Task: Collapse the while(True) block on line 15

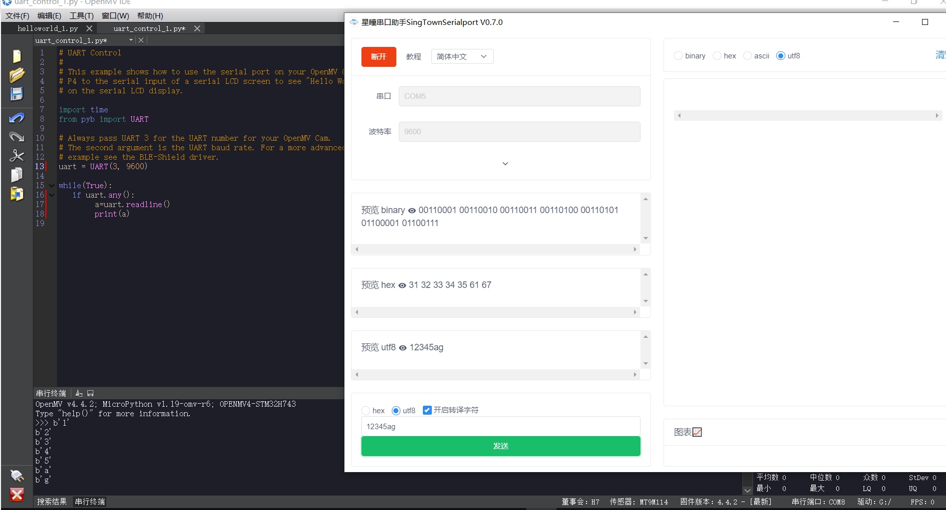Action: click(51, 186)
